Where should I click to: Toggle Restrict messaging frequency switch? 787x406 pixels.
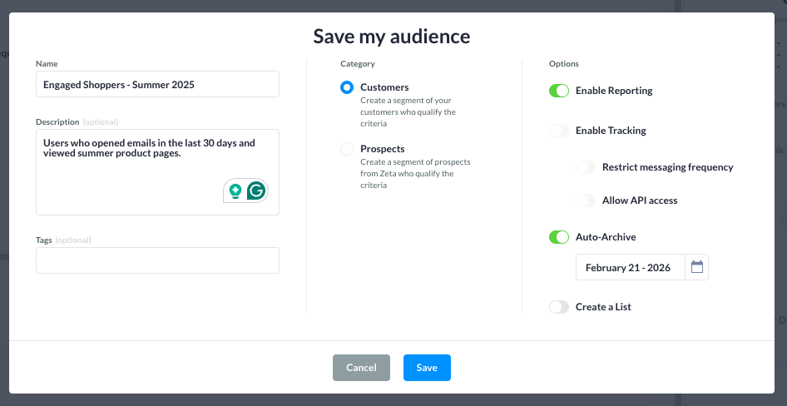pyautogui.click(x=586, y=167)
